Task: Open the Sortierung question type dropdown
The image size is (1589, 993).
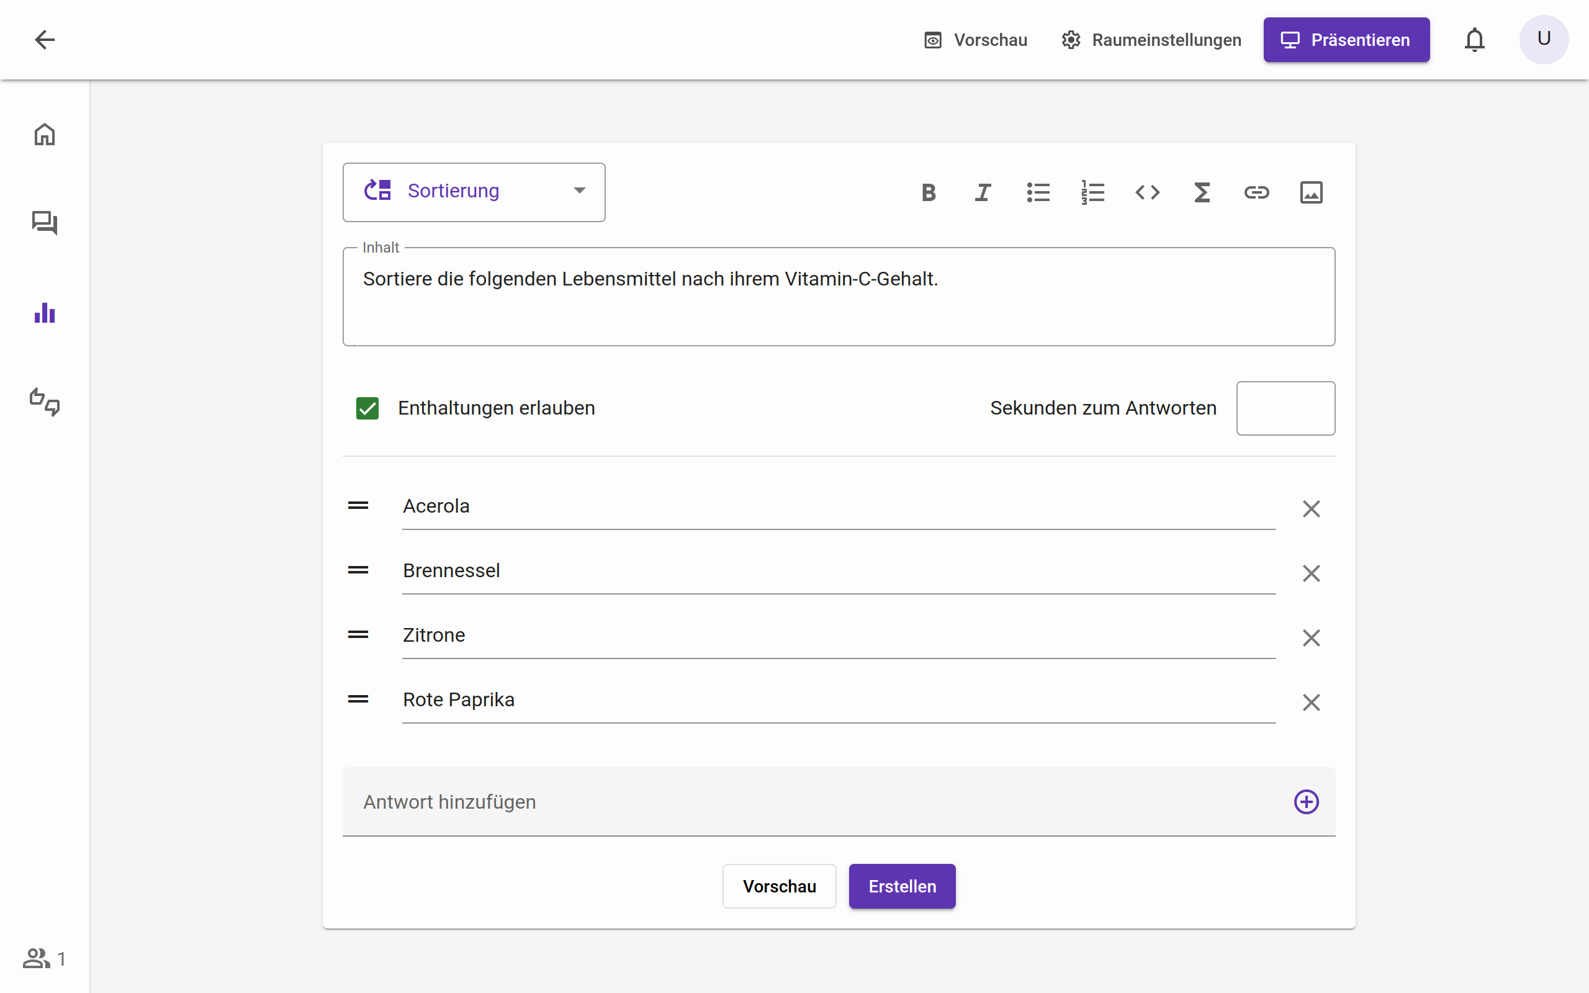Action: 474,192
